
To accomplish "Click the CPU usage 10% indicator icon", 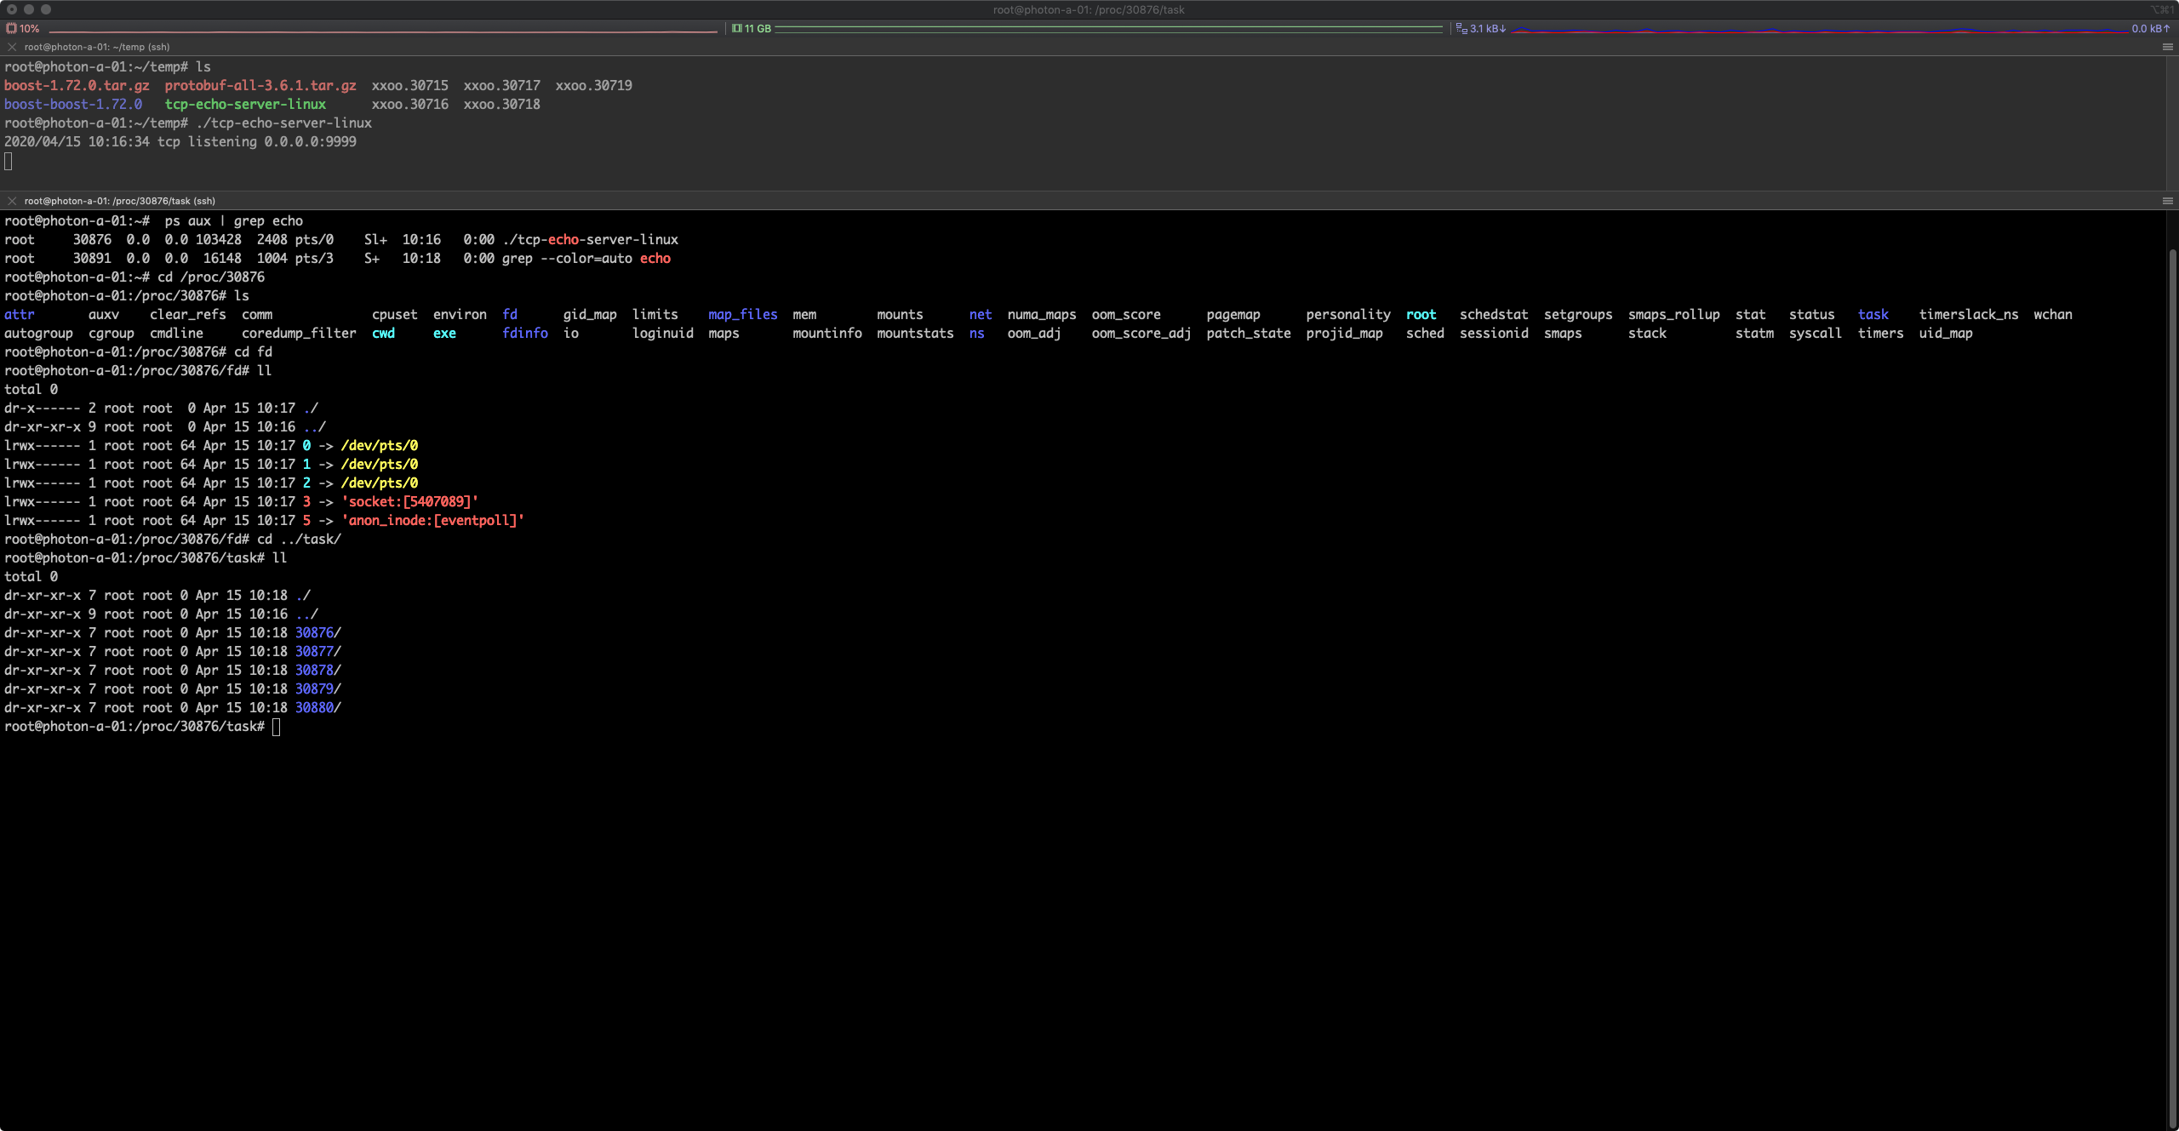I will coord(11,28).
